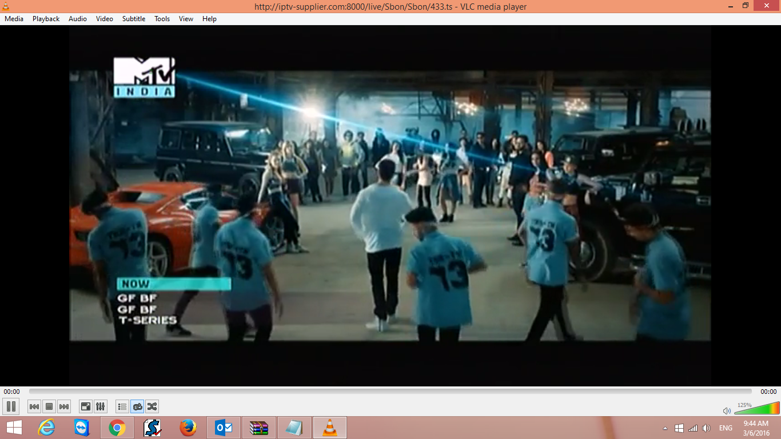
Task: Open TeamViewer from the taskbar
Action: click(82, 428)
